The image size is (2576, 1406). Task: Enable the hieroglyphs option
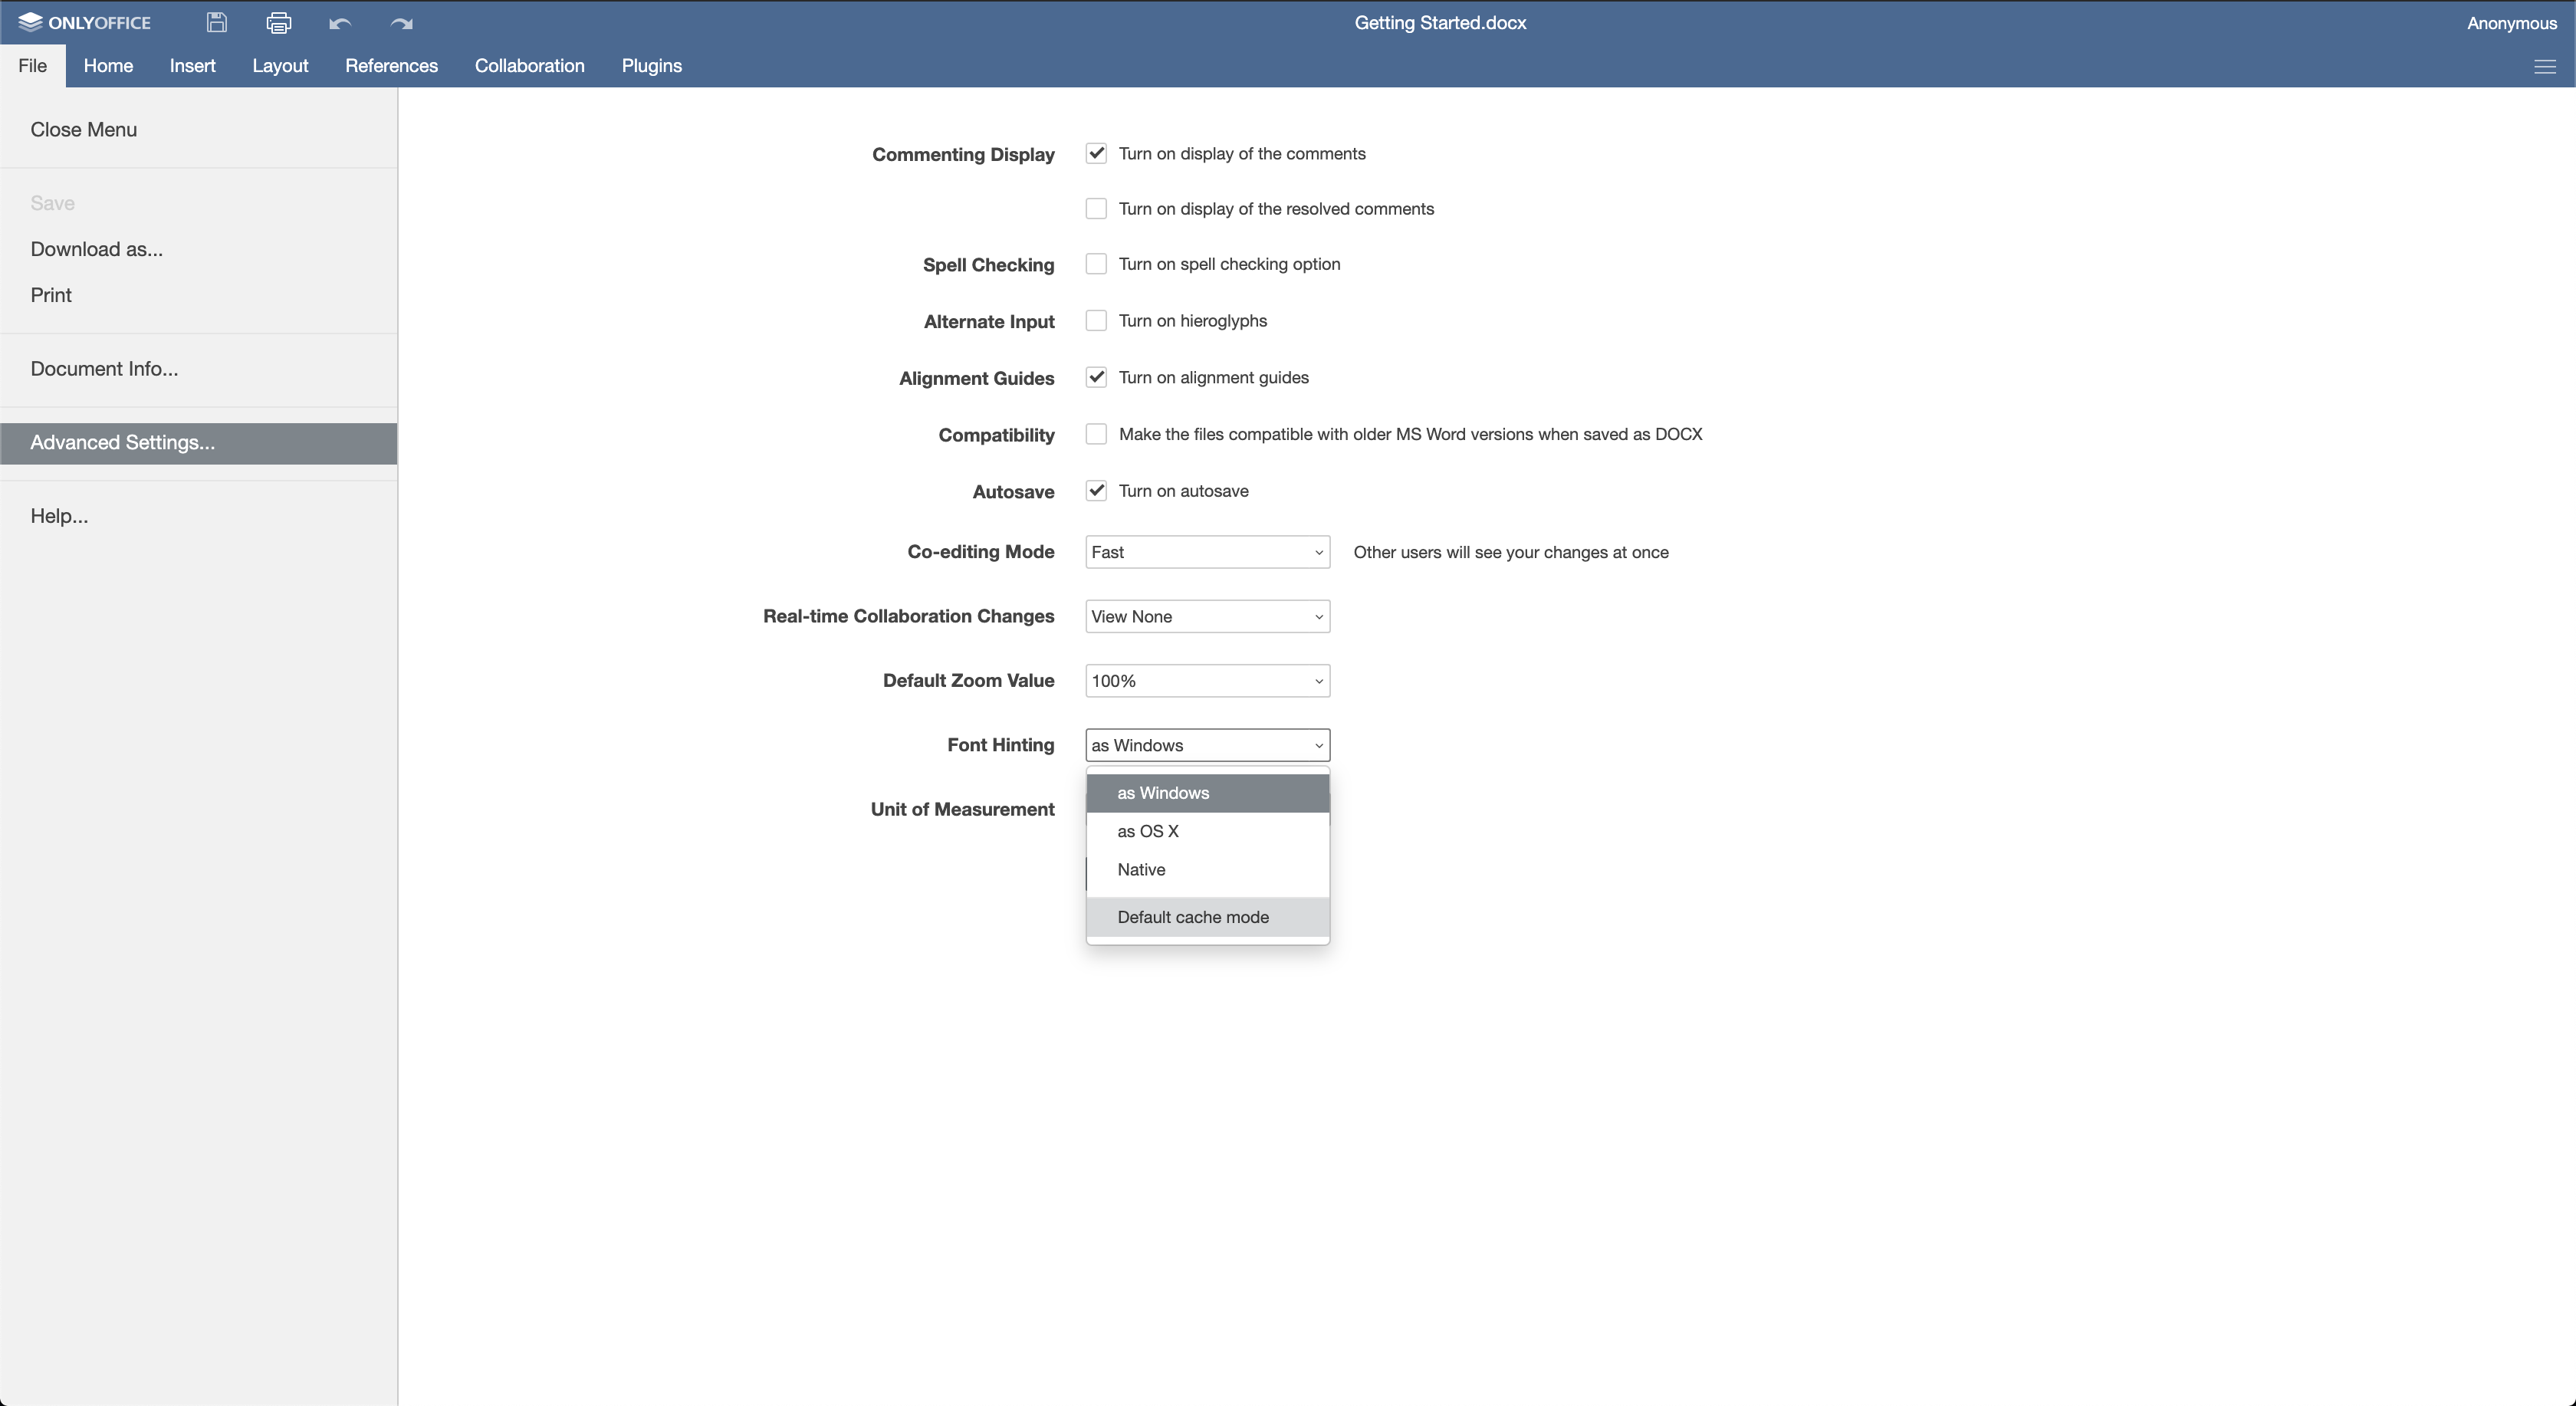tap(1096, 320)
